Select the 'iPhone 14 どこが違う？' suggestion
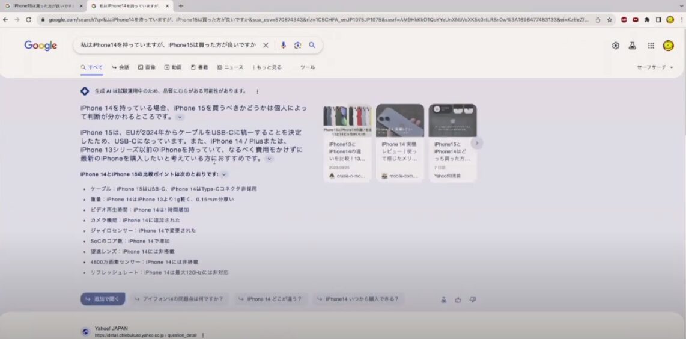Image resolution: width=686 pixels, height=339 pixels. coord(270,299)
